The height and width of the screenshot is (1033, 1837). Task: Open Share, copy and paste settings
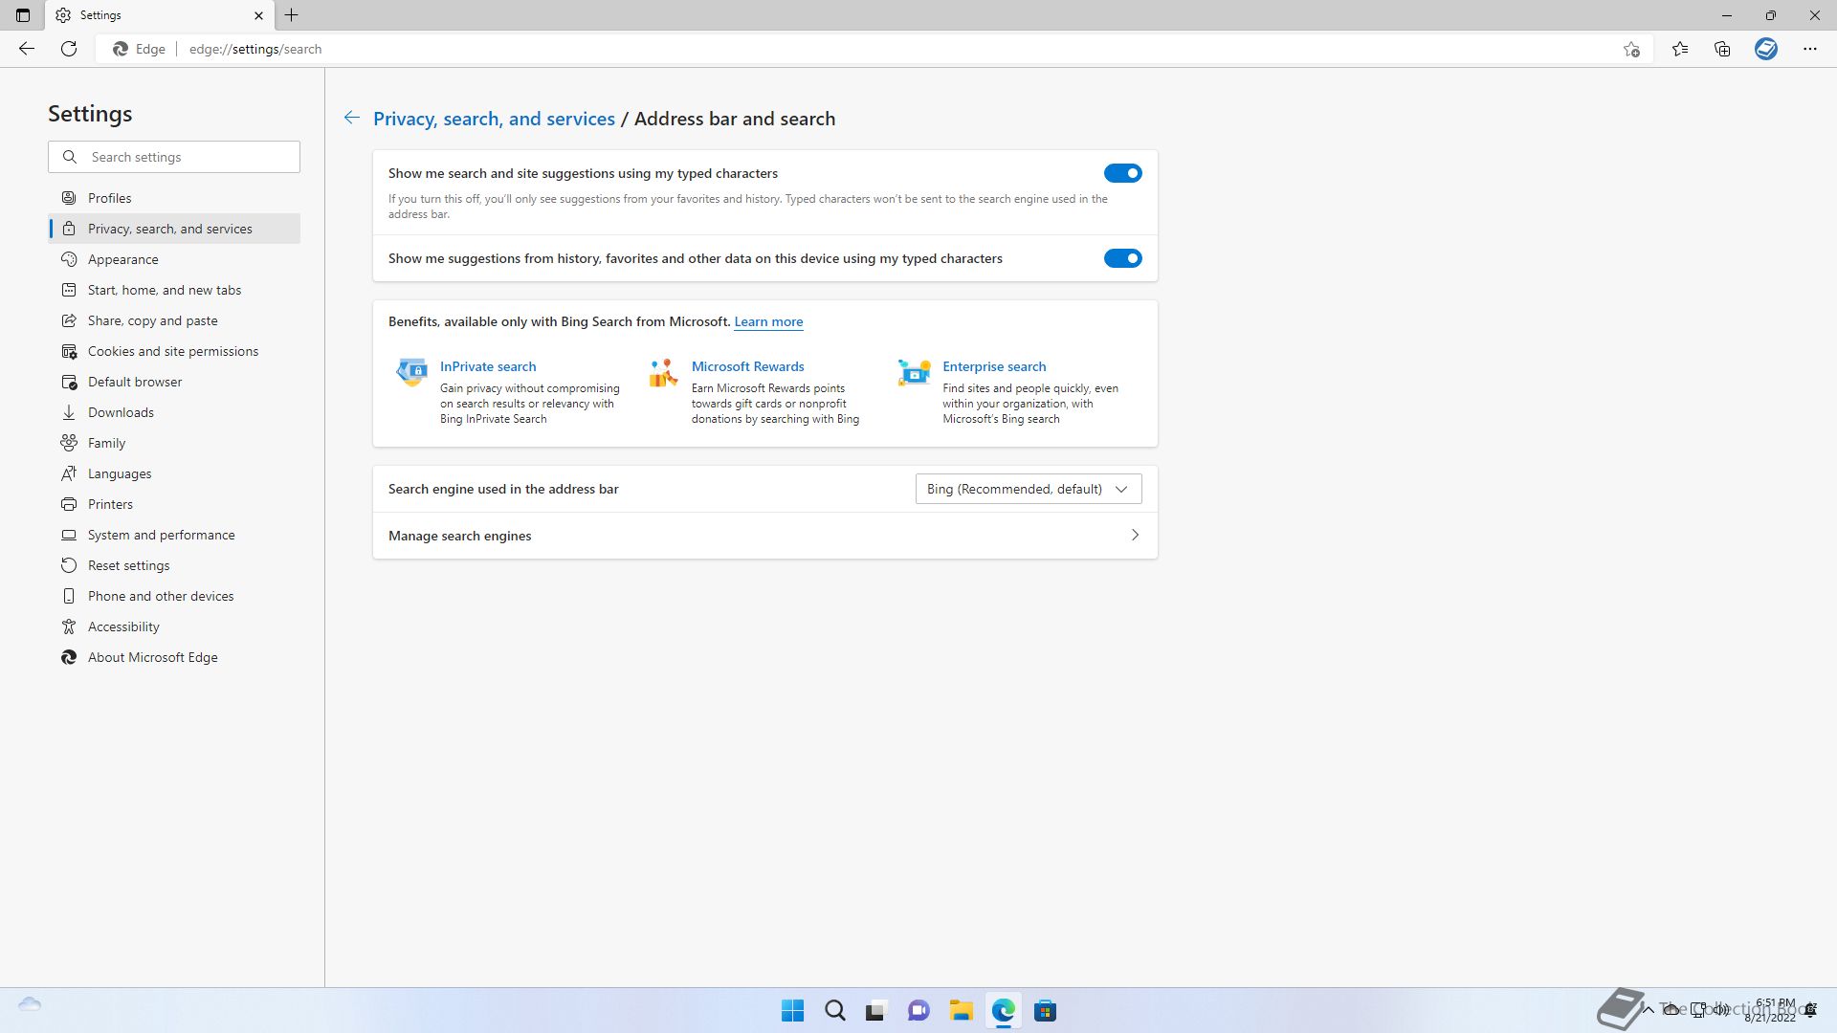[x=174, y=320]
